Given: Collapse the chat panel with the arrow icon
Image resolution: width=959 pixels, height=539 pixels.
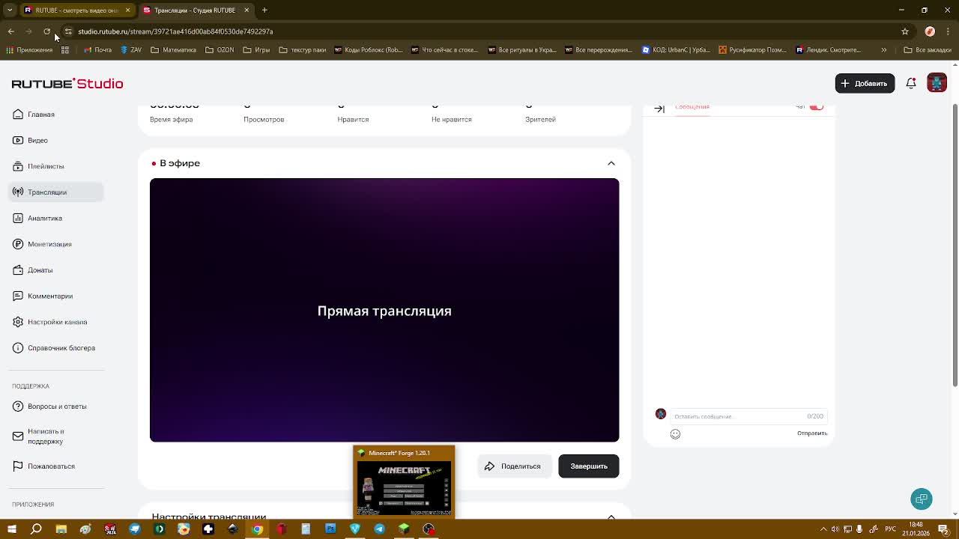Looking at the screenshot, I should (x=659, y=109).
